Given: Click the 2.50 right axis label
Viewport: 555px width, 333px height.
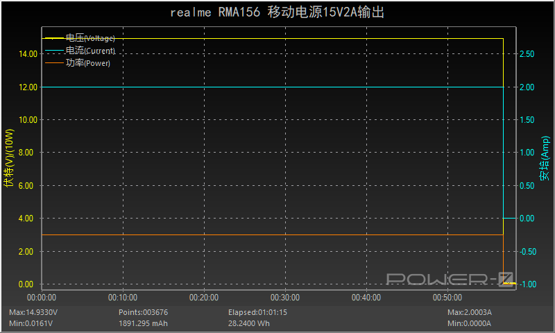Looking at the screenshot, I should 527,54.
